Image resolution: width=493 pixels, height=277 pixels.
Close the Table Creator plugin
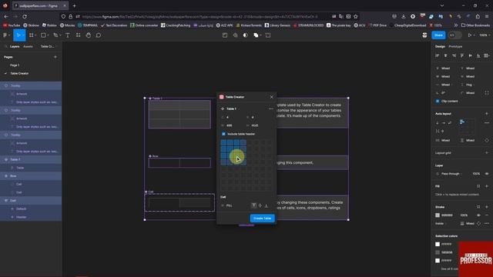click(x=272, y=97)
